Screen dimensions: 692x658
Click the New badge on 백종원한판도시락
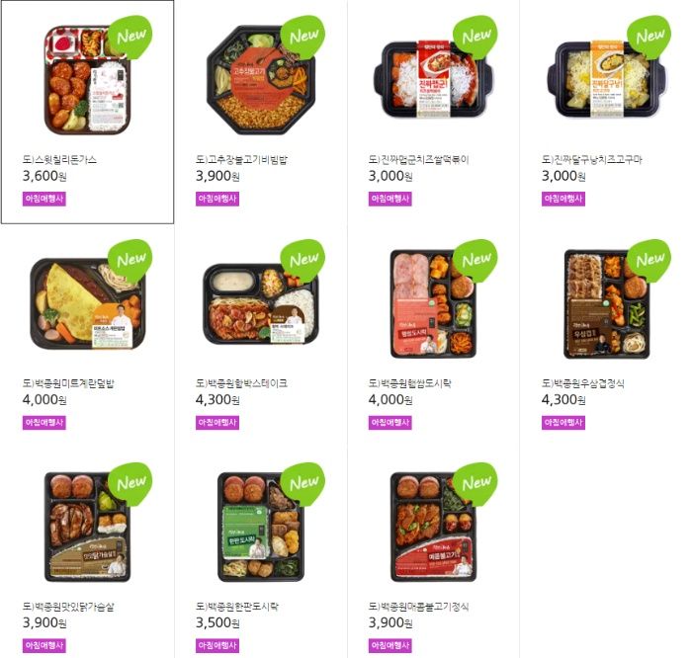pos(303,484)
